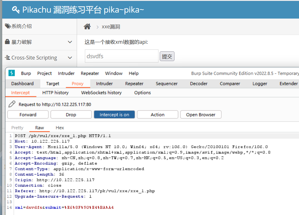Select the Proxy tab
The width and height of the screenshot is (299, 215).
pos(78,84)
